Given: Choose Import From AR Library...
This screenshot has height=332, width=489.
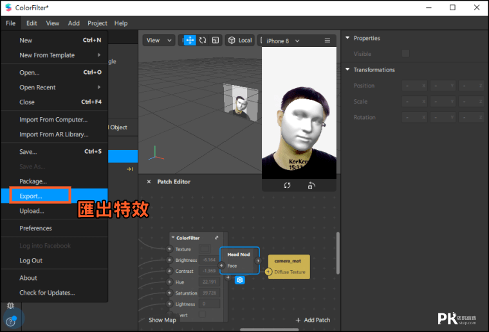Looking at the screenshot, I should pyautogui.click(x=55, y=134).
